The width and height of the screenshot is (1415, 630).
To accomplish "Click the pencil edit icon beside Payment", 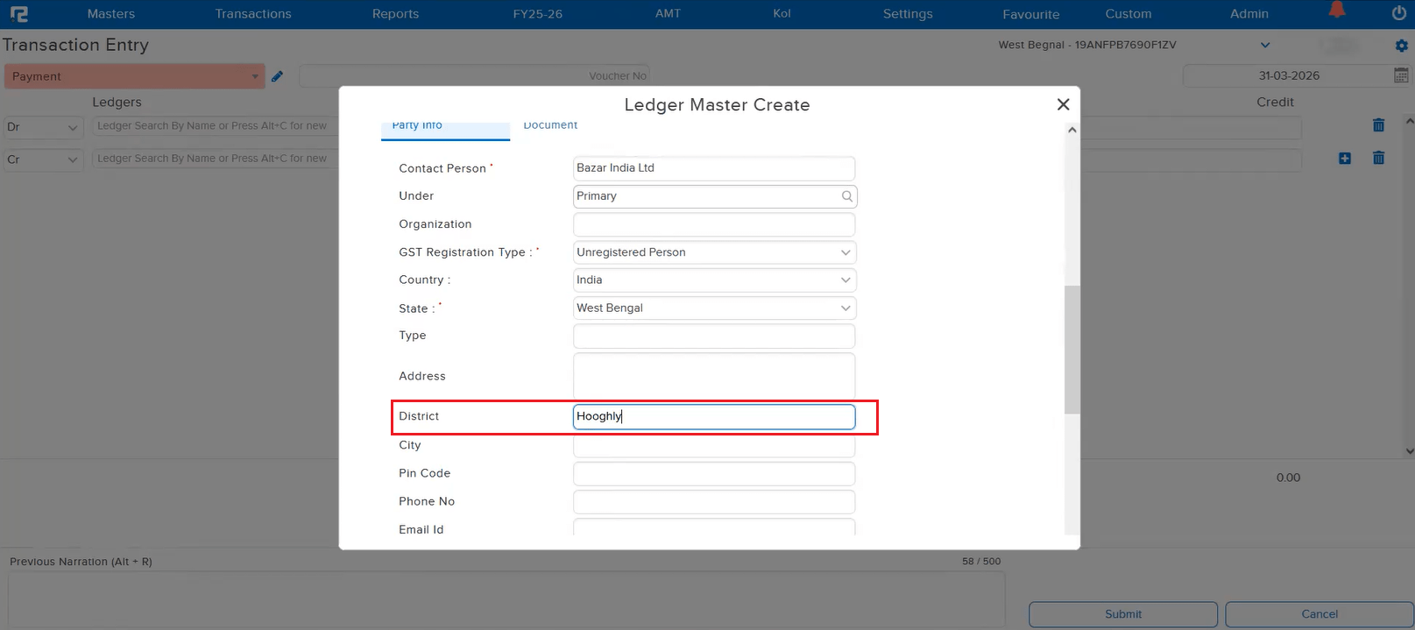I will click(277, 76).
